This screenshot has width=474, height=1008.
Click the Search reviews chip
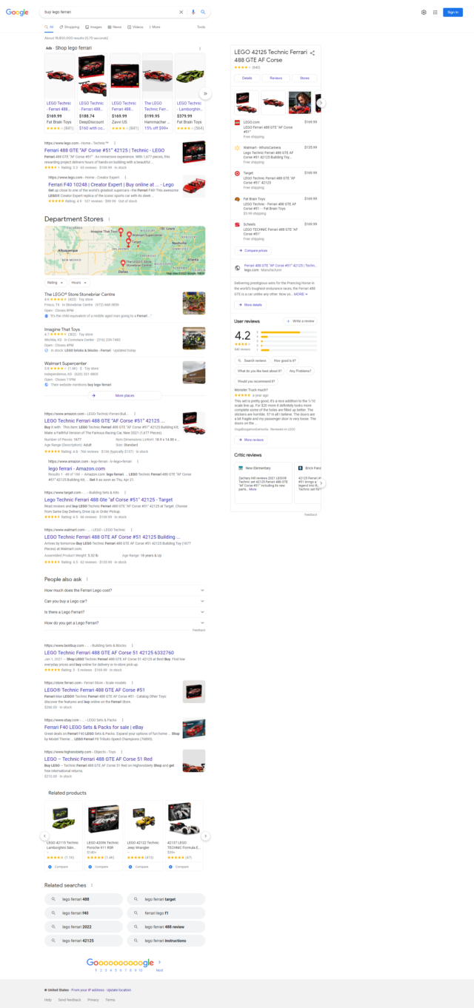point(253,360)
